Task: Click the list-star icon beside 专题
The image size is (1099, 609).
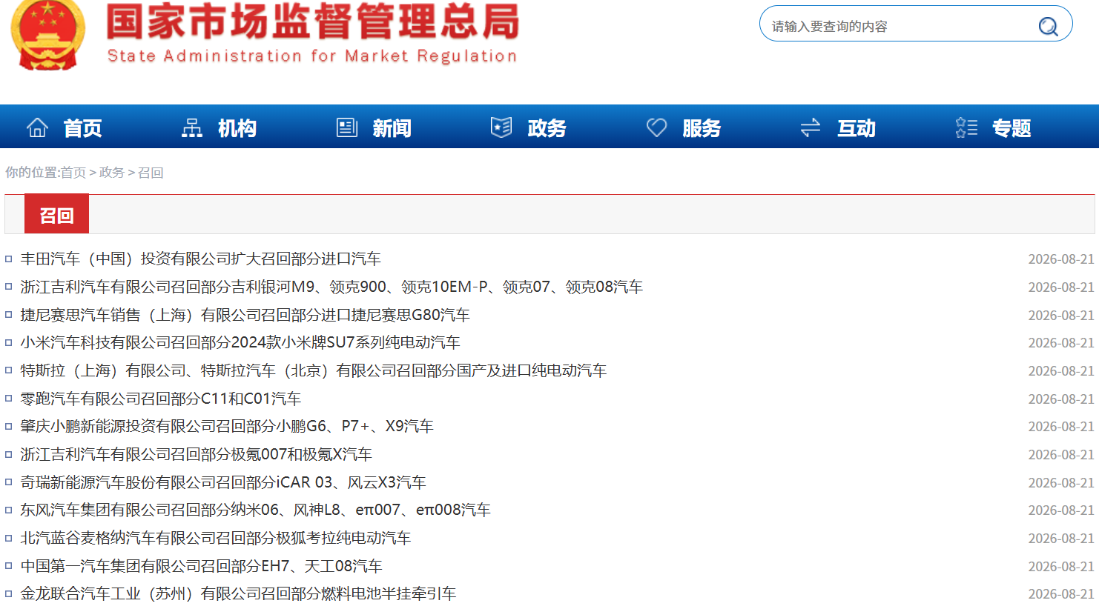Action: [966, 128]
